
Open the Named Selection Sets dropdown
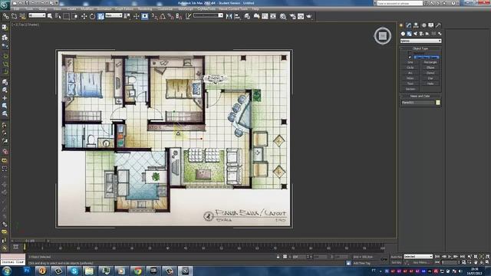(208, 15)
